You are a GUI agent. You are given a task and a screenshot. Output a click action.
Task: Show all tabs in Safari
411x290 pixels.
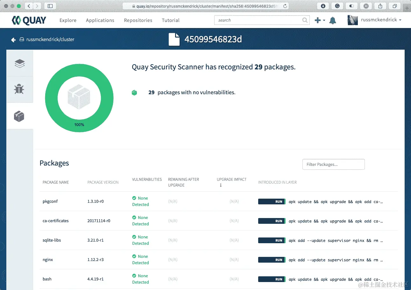(x=395, y=6)
